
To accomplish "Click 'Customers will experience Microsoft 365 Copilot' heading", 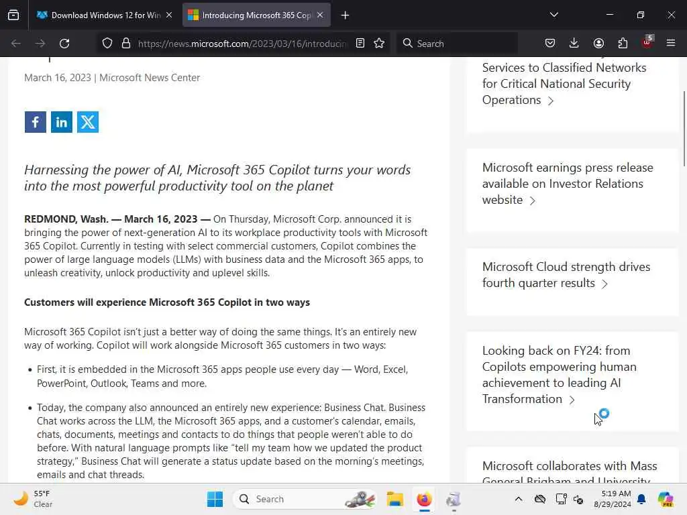I will (167, 302).
